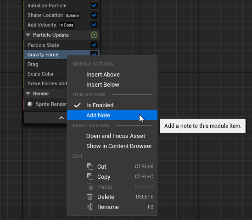Select the Initialize Particle module row

(62, 5)
